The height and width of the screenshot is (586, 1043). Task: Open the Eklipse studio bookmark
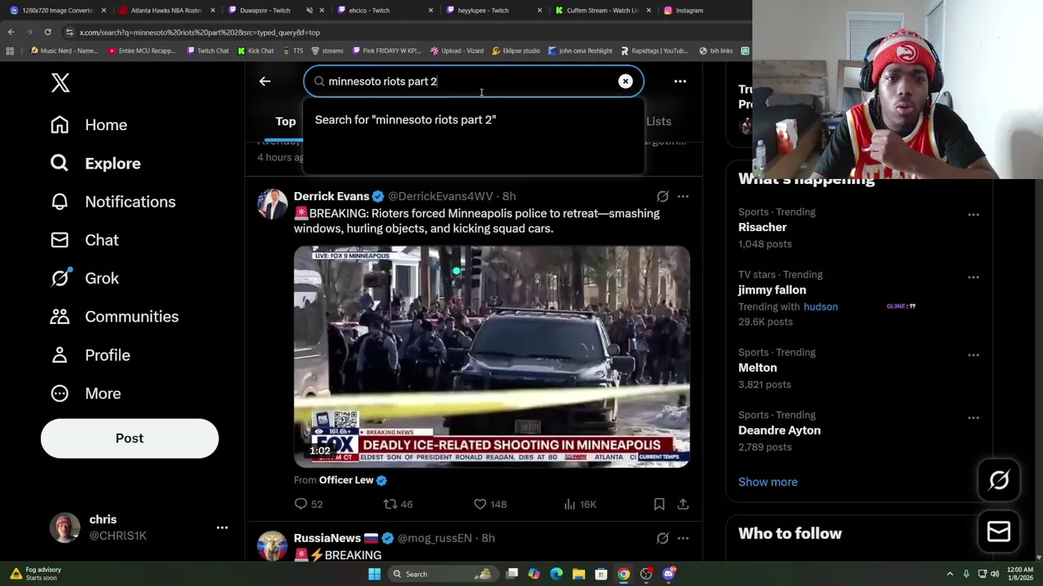pyautogui.click(x=516, y=50)
